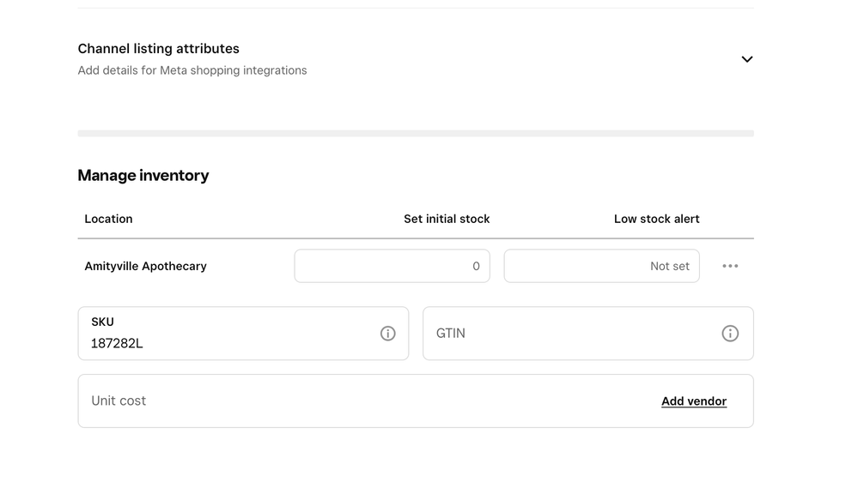Click the Set initial stock column header
This screenshot has height=482, width=858.
(x=447, y=220)
